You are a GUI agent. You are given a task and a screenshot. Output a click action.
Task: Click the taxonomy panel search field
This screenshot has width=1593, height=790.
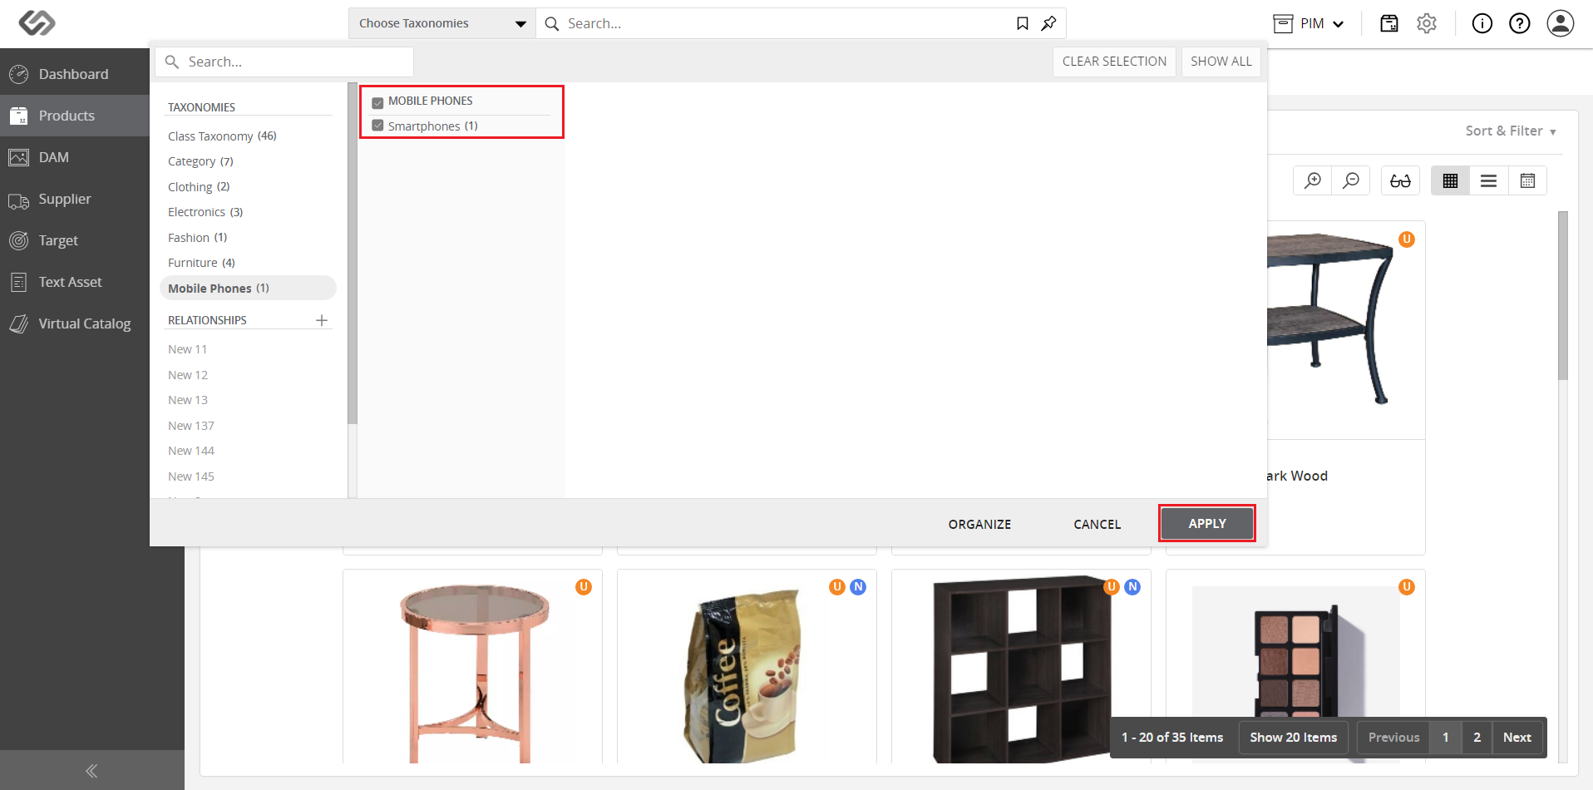pos(284,62)
